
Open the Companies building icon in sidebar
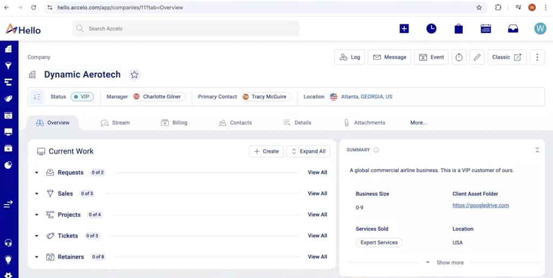point(8,49)
